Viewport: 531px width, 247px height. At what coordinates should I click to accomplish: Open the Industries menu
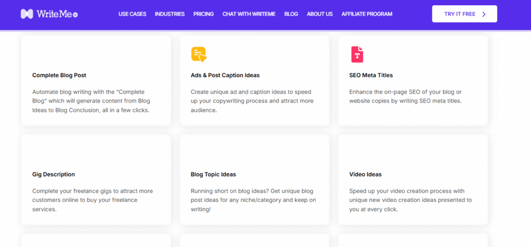click(x=170, y=14)
